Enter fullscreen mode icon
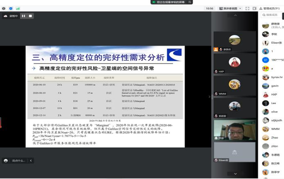This screenshot has width=284, height=179. [248, 8]
